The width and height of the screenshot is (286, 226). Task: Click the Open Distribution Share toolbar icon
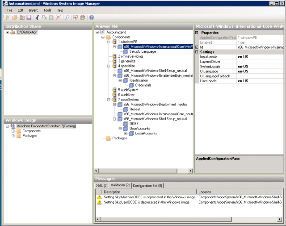coord(22,17)
